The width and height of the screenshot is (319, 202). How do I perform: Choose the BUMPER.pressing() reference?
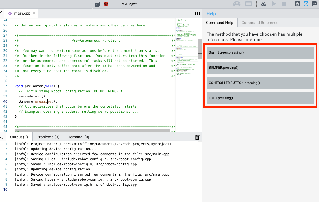coord(260,68)
